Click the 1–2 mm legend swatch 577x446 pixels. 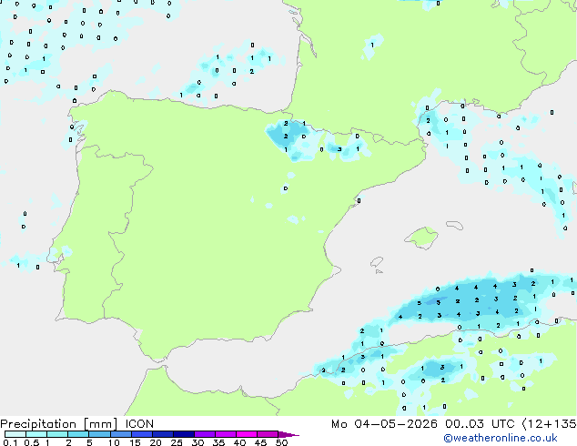coord(57,434)
